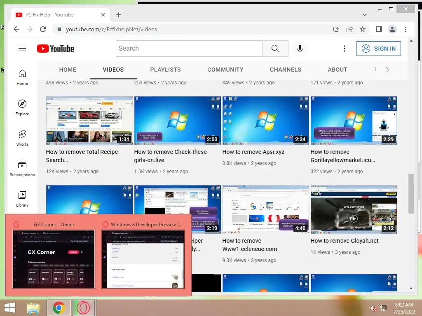Screen dimensions: 422x316
Task: Play the 4:40 Www1.ecleneue.com thumbnail
Action: tap(266, 209)
